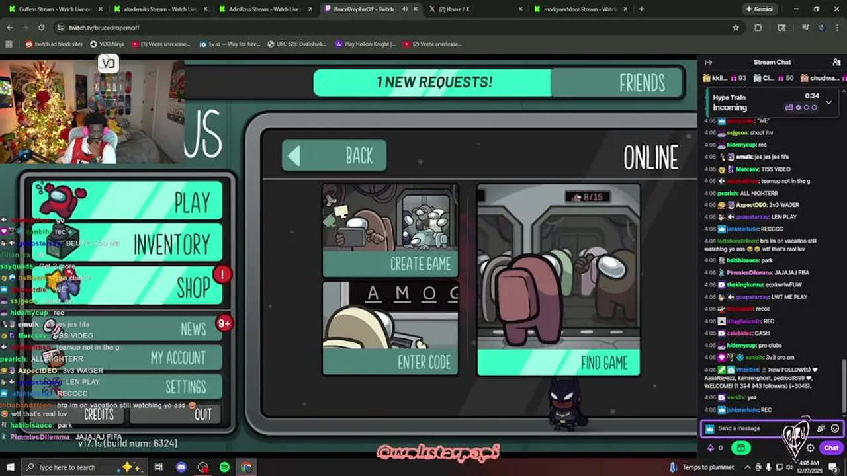Open the chat settings gear icon
847x476 pixels.
[x=811, y=448]
